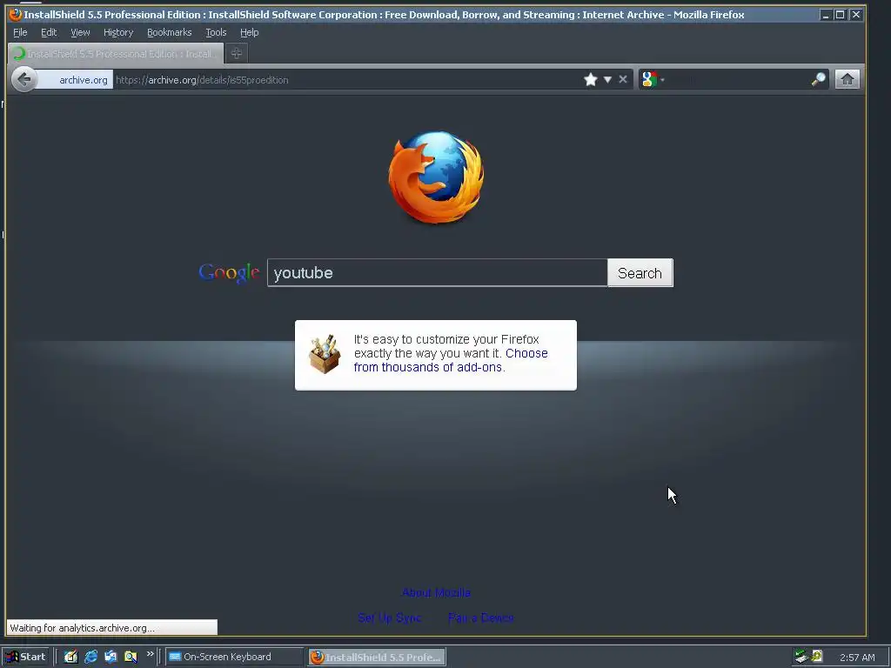
Task: Click the archive.org site identity button
Action: click(x=77, y=80)
